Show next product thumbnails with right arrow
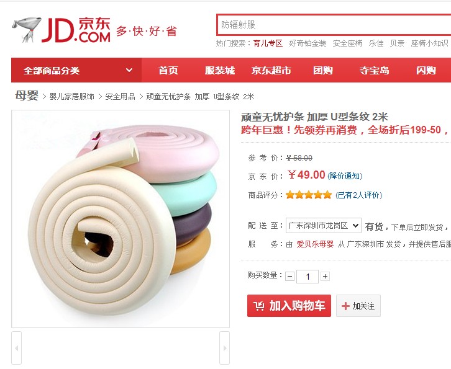Screen dimensions: 451x369 pos(225,348)
